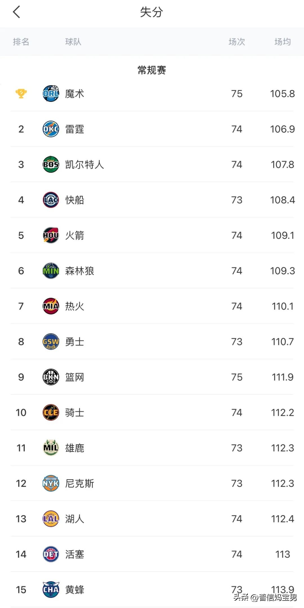The width and height of the screenshot is (304, 608).
Task: Select the Clippers LAC logo
Action: coord(51,200)
